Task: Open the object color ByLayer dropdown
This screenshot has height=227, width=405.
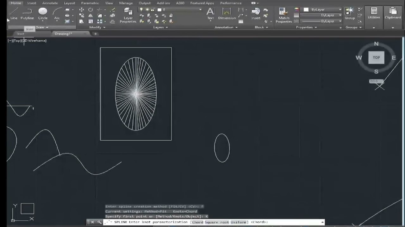Action: pyautogui.click(x=322, y=9)
